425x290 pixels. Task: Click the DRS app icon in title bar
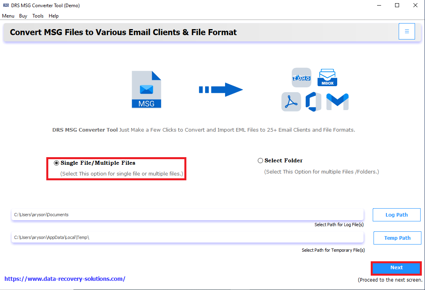click(x=5, y=5)
